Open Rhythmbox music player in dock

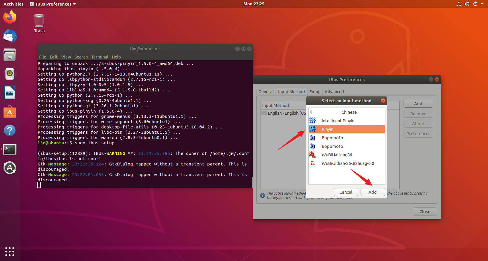(x=10, y=74)
